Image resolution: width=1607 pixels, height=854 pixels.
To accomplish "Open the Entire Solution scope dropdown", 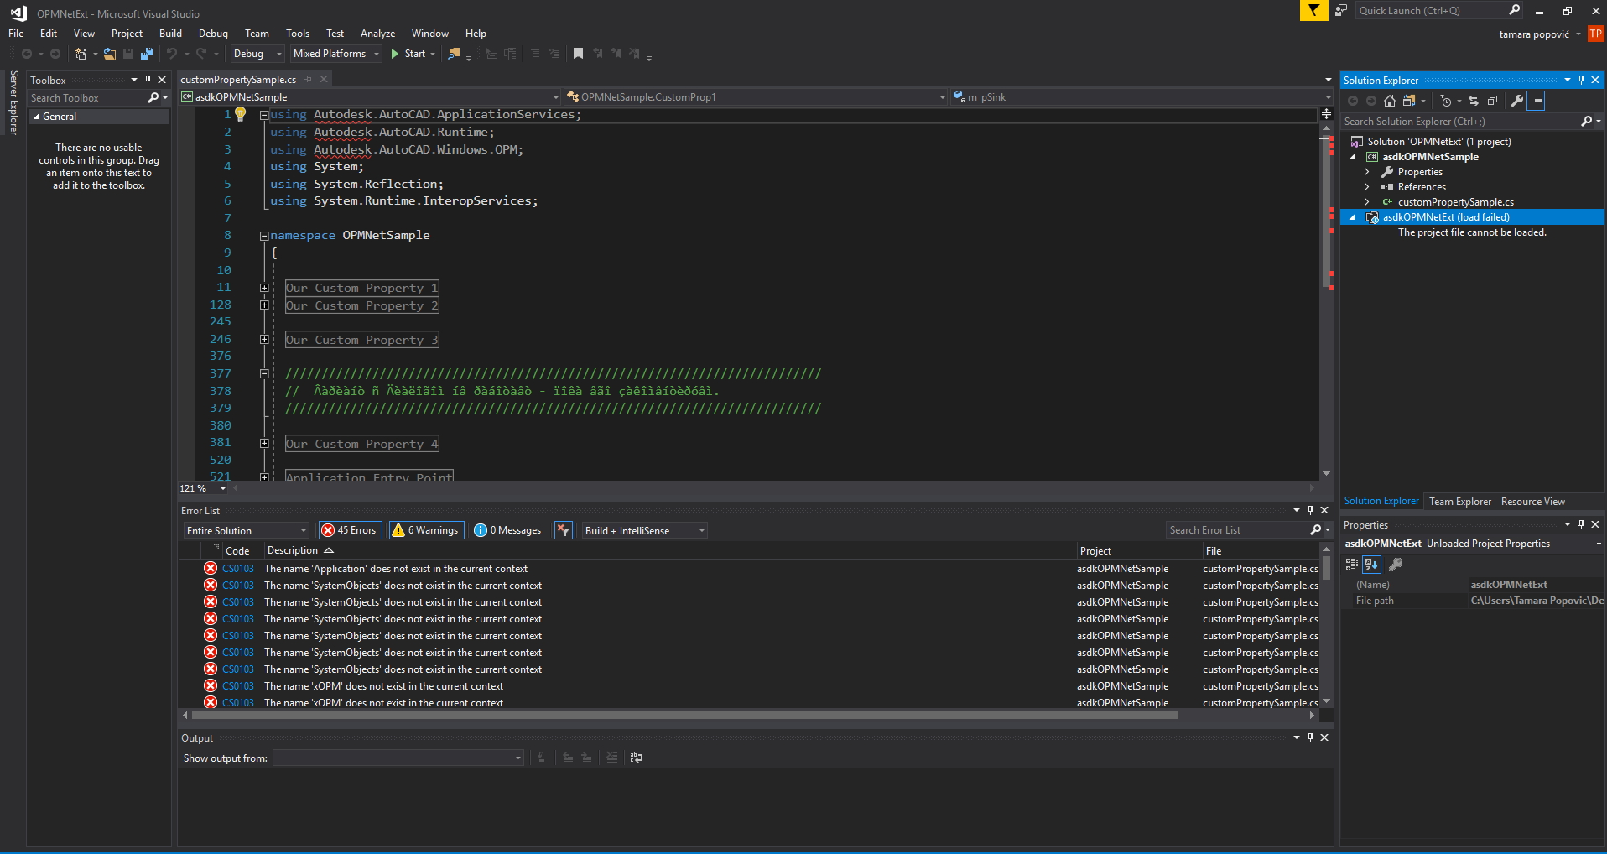I will click(x=246, y=530).
